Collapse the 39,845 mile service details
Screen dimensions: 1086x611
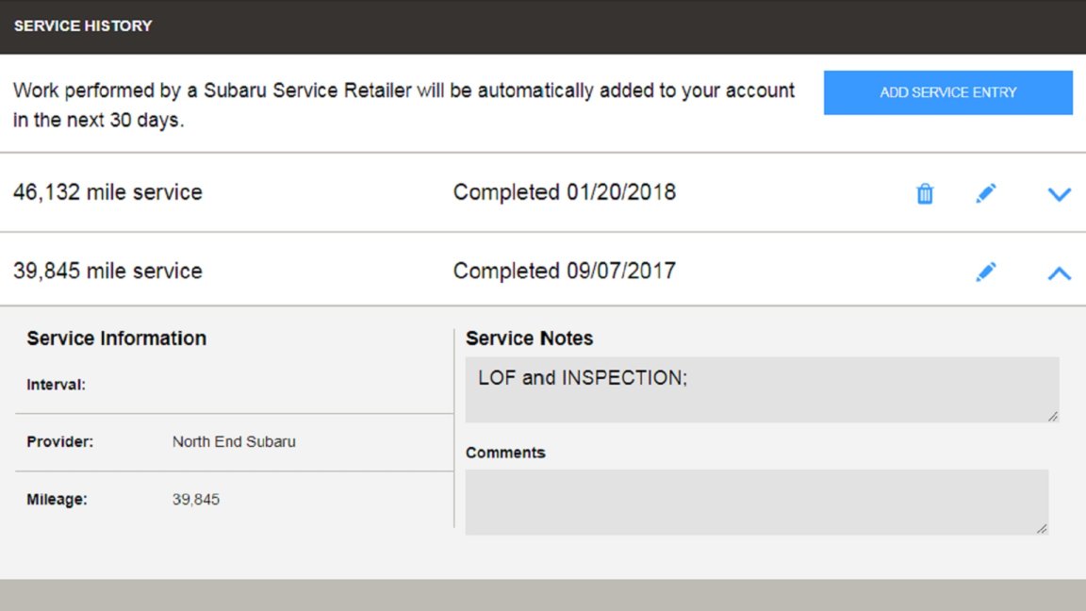click(x=1060, y=272)
